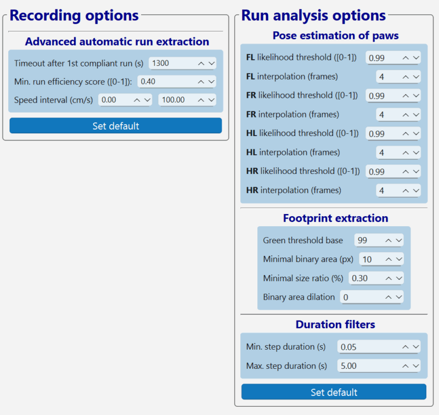Increase the Minimal size ratio value
Image resolution: width=439 pixels, height=415 pixels.
[388, 278]
